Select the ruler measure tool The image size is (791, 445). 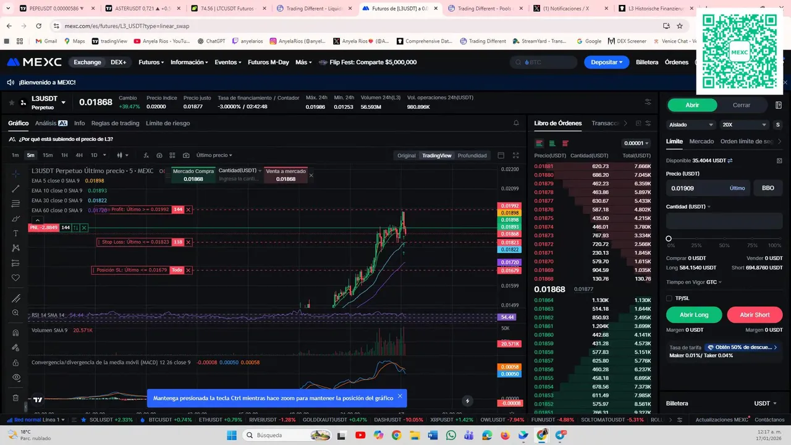(x=16, y=298)
